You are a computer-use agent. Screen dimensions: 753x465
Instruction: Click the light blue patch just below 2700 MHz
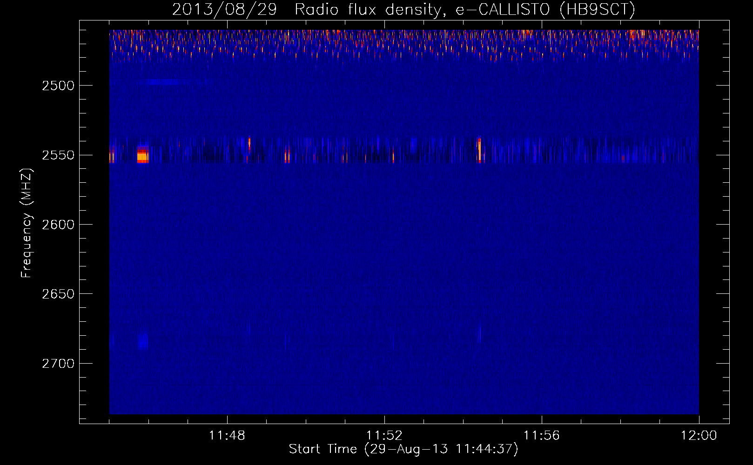pyautogui.click(x=143, y=341)
